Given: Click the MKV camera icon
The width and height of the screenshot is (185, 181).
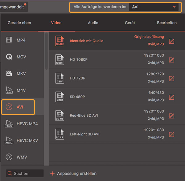Looking at the screenshot, I should click(9, 73).
